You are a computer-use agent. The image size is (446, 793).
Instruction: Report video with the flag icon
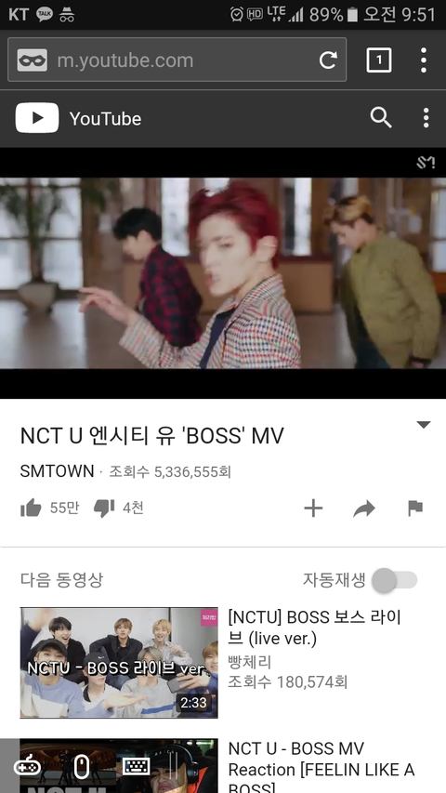tap(415, 508)
